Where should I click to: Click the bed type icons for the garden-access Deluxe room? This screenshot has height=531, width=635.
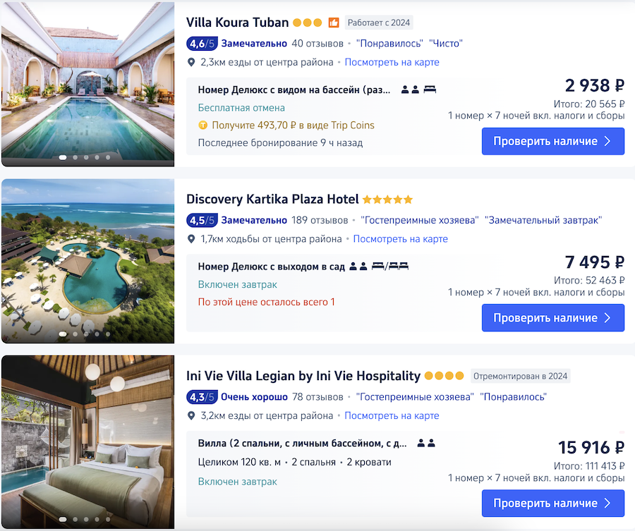pyautogui.click(x=390, y=266)
